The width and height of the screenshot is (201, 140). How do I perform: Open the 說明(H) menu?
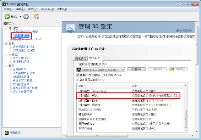[62, 9]
